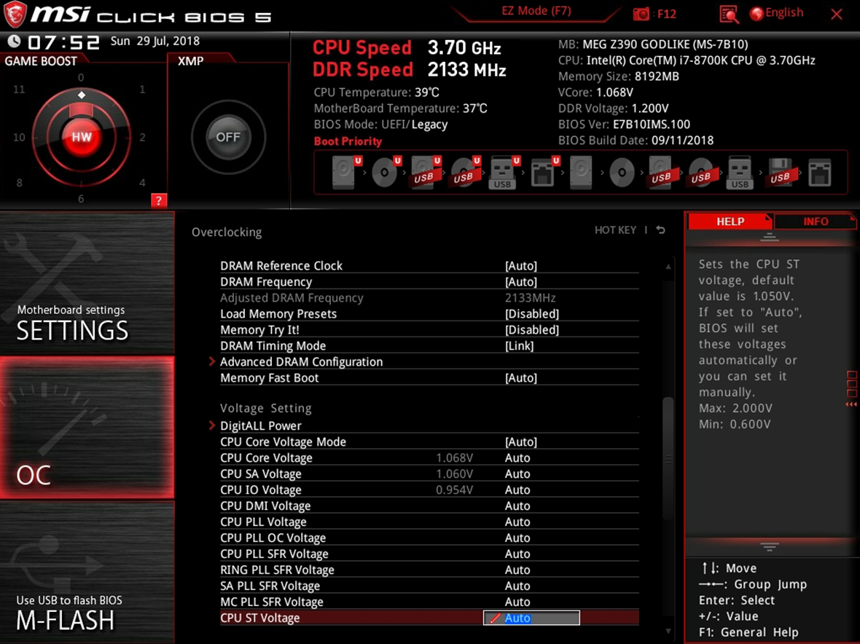This screenshot has height=644, width=860.
Task: Take a screenshot with the F12 camera icon
Action: pos(641,14)
